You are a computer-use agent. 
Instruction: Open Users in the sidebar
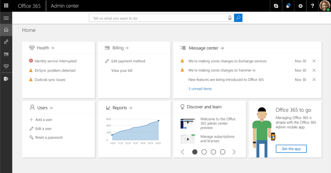point(6,42)
